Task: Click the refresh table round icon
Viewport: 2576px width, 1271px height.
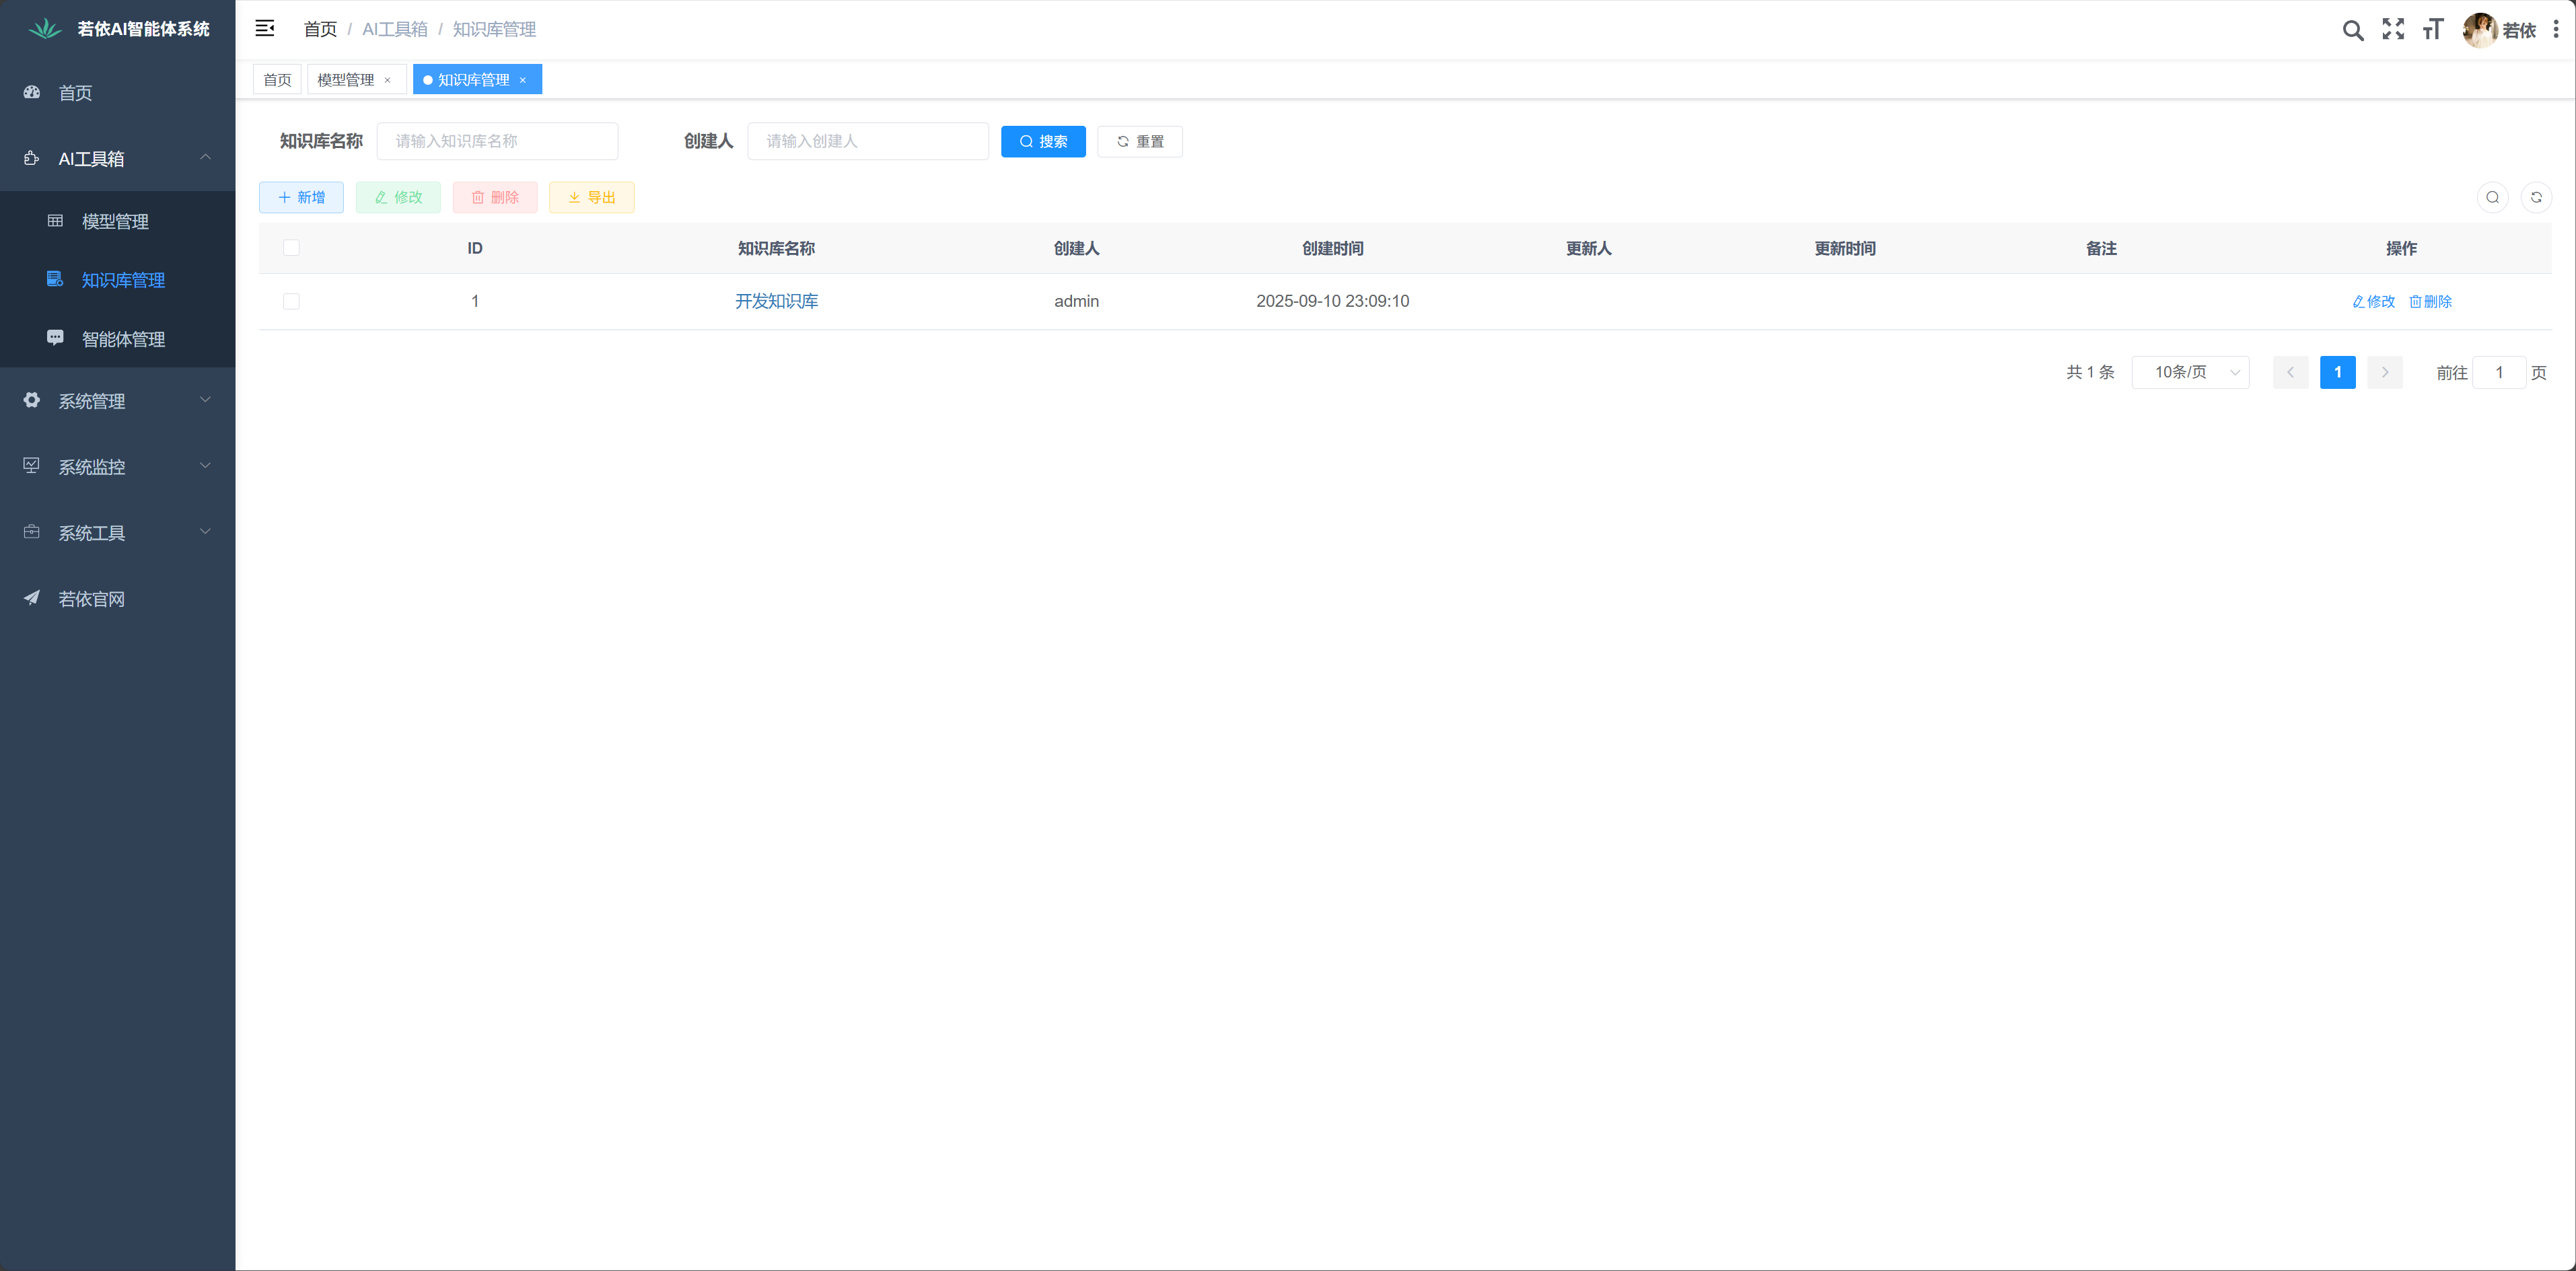Action: (2536, 197)
